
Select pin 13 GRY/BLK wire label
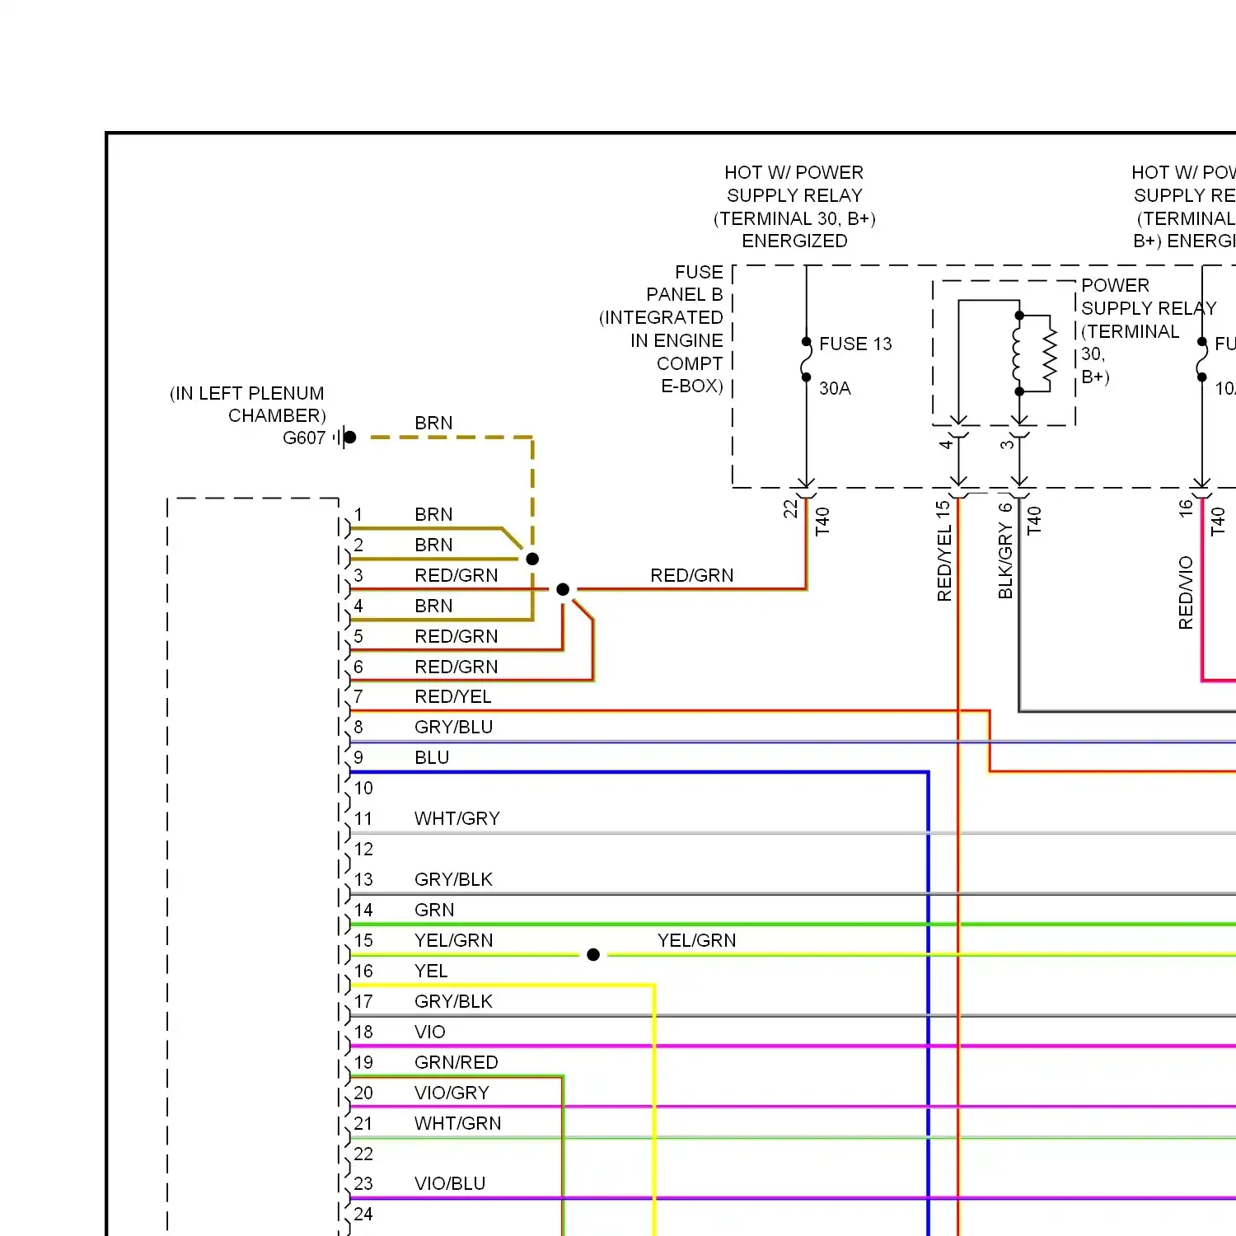click(453, 879)
